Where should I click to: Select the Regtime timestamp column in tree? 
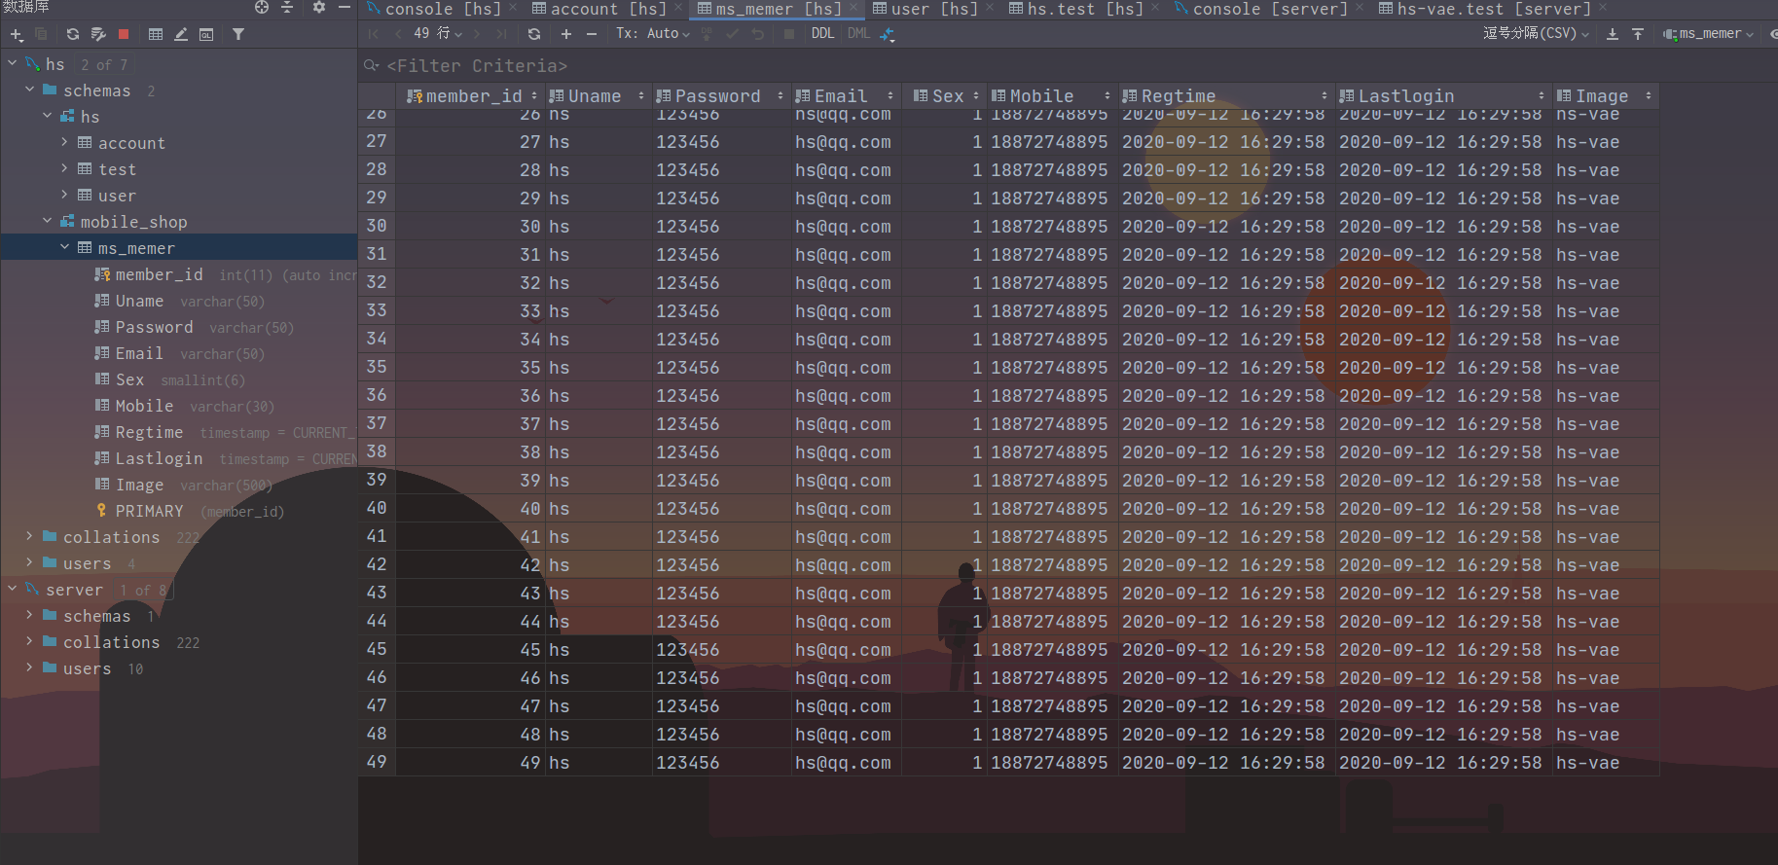224,432
